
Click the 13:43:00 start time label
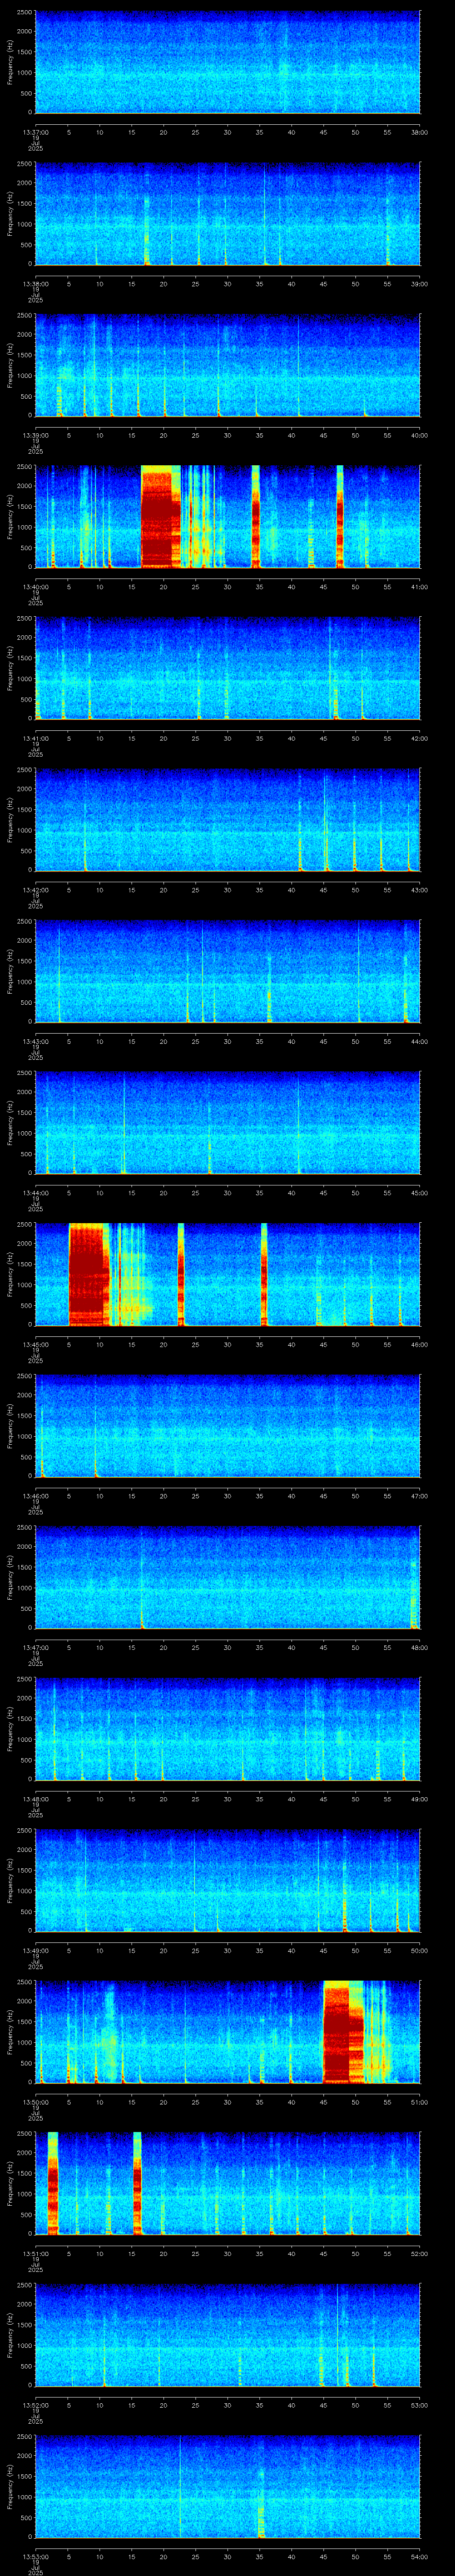point(35,1041)
